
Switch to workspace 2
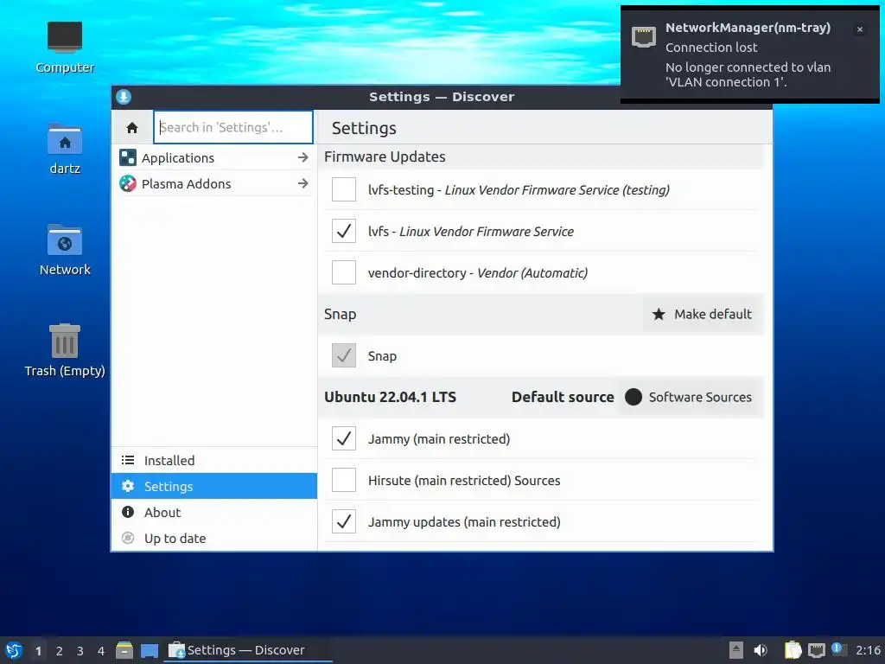click(x=60, y=651)
